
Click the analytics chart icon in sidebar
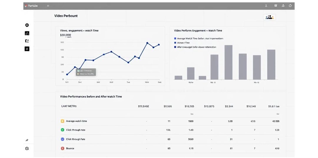coord(27,33)
